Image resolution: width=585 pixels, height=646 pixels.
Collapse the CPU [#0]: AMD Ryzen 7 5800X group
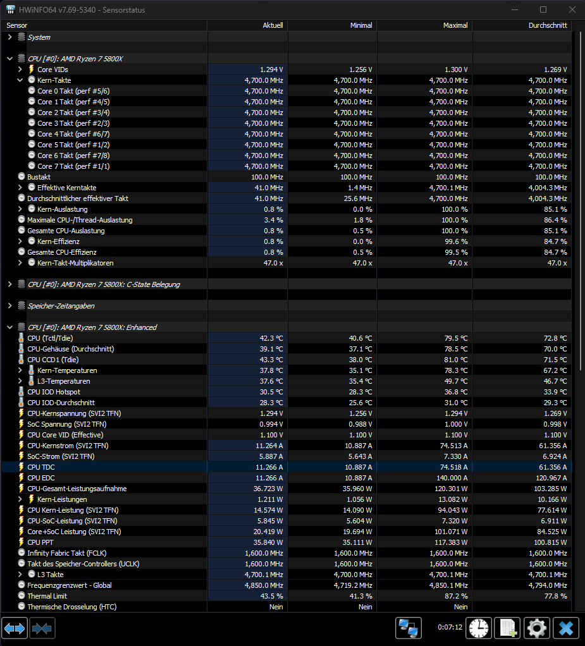(x=10, y=59)
